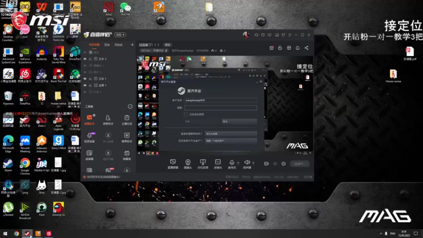Toggle preview visibility eye near settings gear
Viewport: 423px width, 238px height.
pyautogui.click(x=275, y=163)
